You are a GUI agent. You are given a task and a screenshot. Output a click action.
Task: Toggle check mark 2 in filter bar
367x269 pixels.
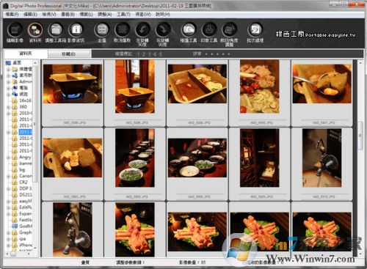click(x=144, y=54)
